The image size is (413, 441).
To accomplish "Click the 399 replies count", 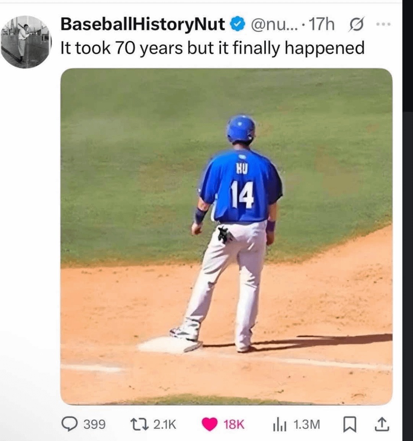I will click(x=94, y=424).
